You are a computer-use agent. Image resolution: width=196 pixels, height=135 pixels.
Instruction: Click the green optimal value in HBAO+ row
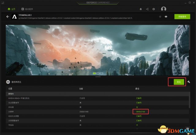(x=139, y=98)
